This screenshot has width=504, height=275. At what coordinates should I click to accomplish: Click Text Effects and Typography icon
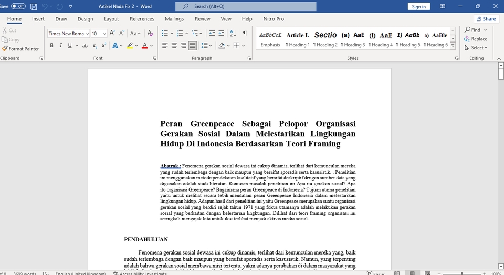(x=115, y=46)
